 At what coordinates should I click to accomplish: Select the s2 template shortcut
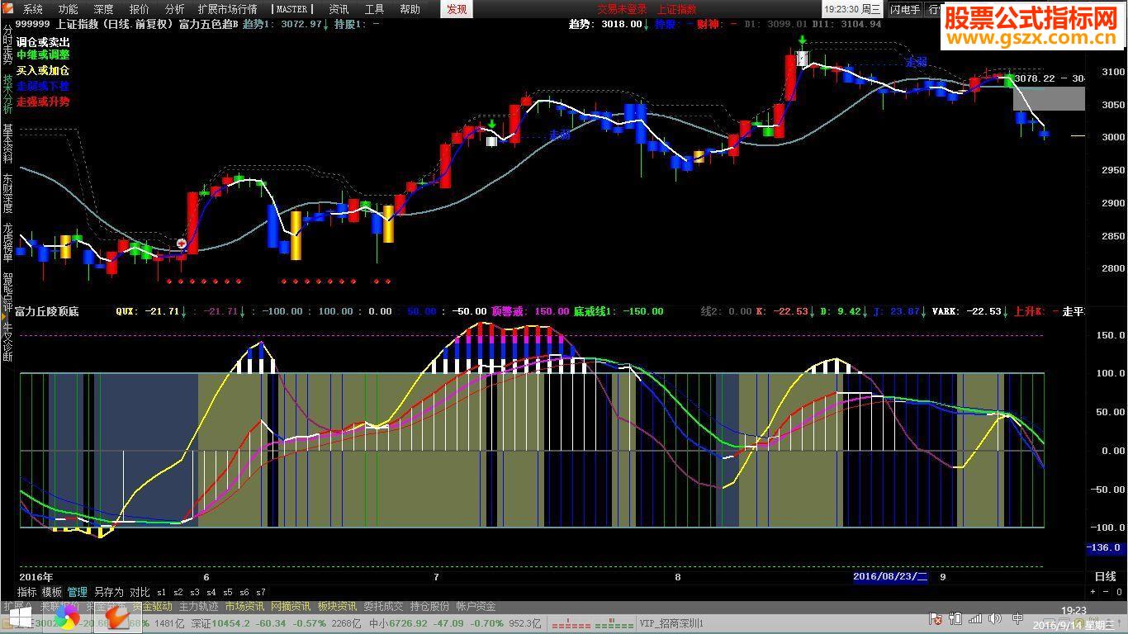178,592
